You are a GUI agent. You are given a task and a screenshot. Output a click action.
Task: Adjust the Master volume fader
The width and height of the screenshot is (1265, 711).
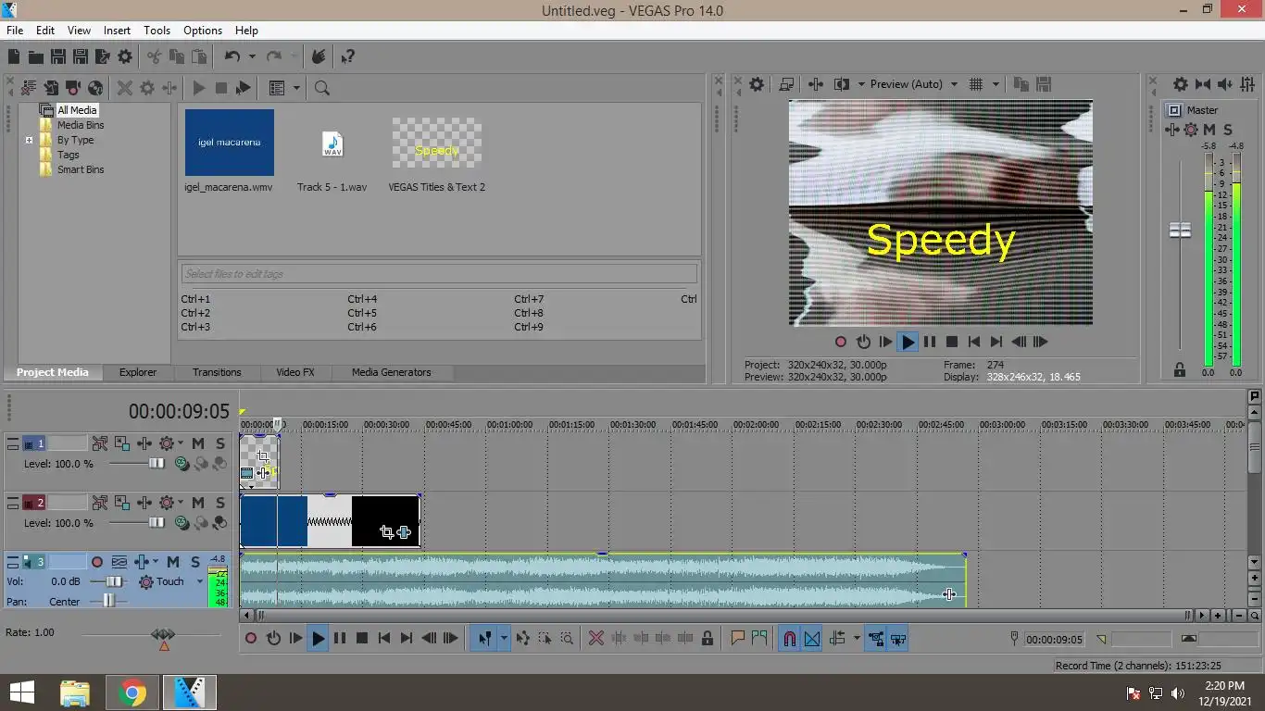point(1180,231)
